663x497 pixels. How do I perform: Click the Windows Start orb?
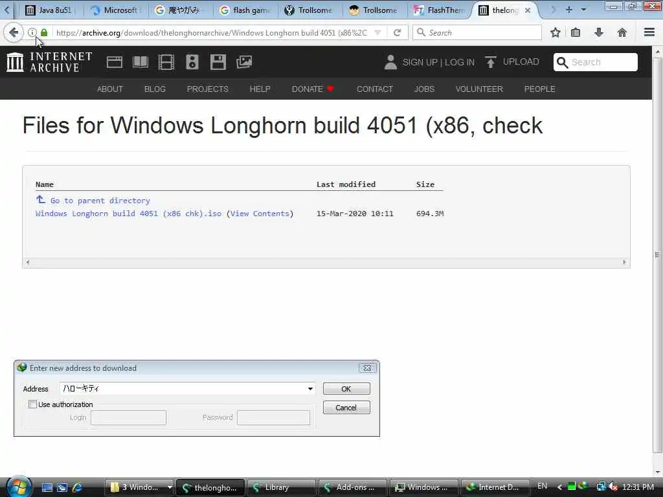click(19, 486)
